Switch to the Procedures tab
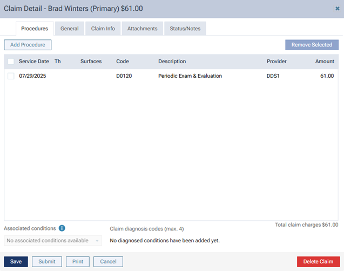Image resolution: width=344 pixels, height=271 pixels. click(35, 29)
